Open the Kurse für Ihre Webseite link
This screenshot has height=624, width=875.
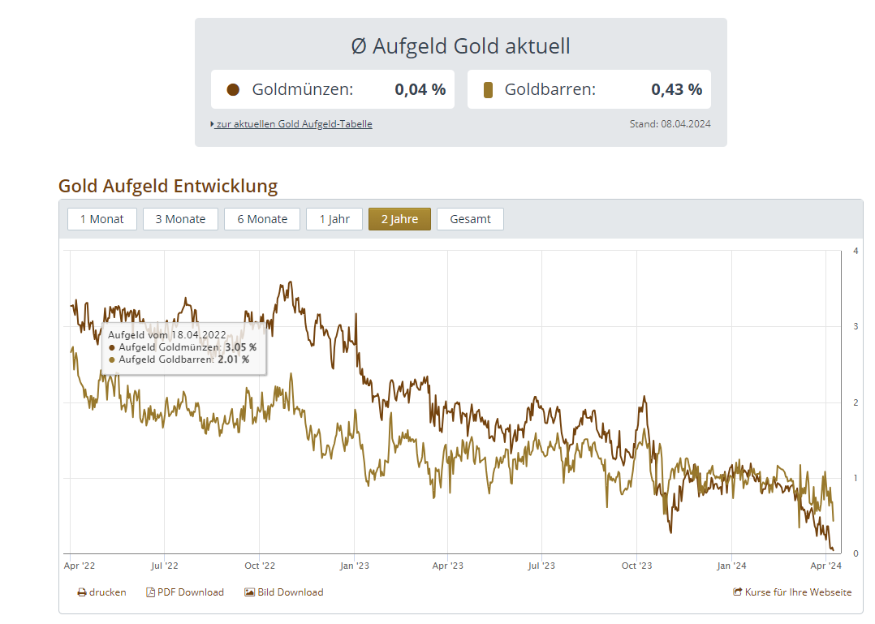pyautogui.click(x=799, y=592)
